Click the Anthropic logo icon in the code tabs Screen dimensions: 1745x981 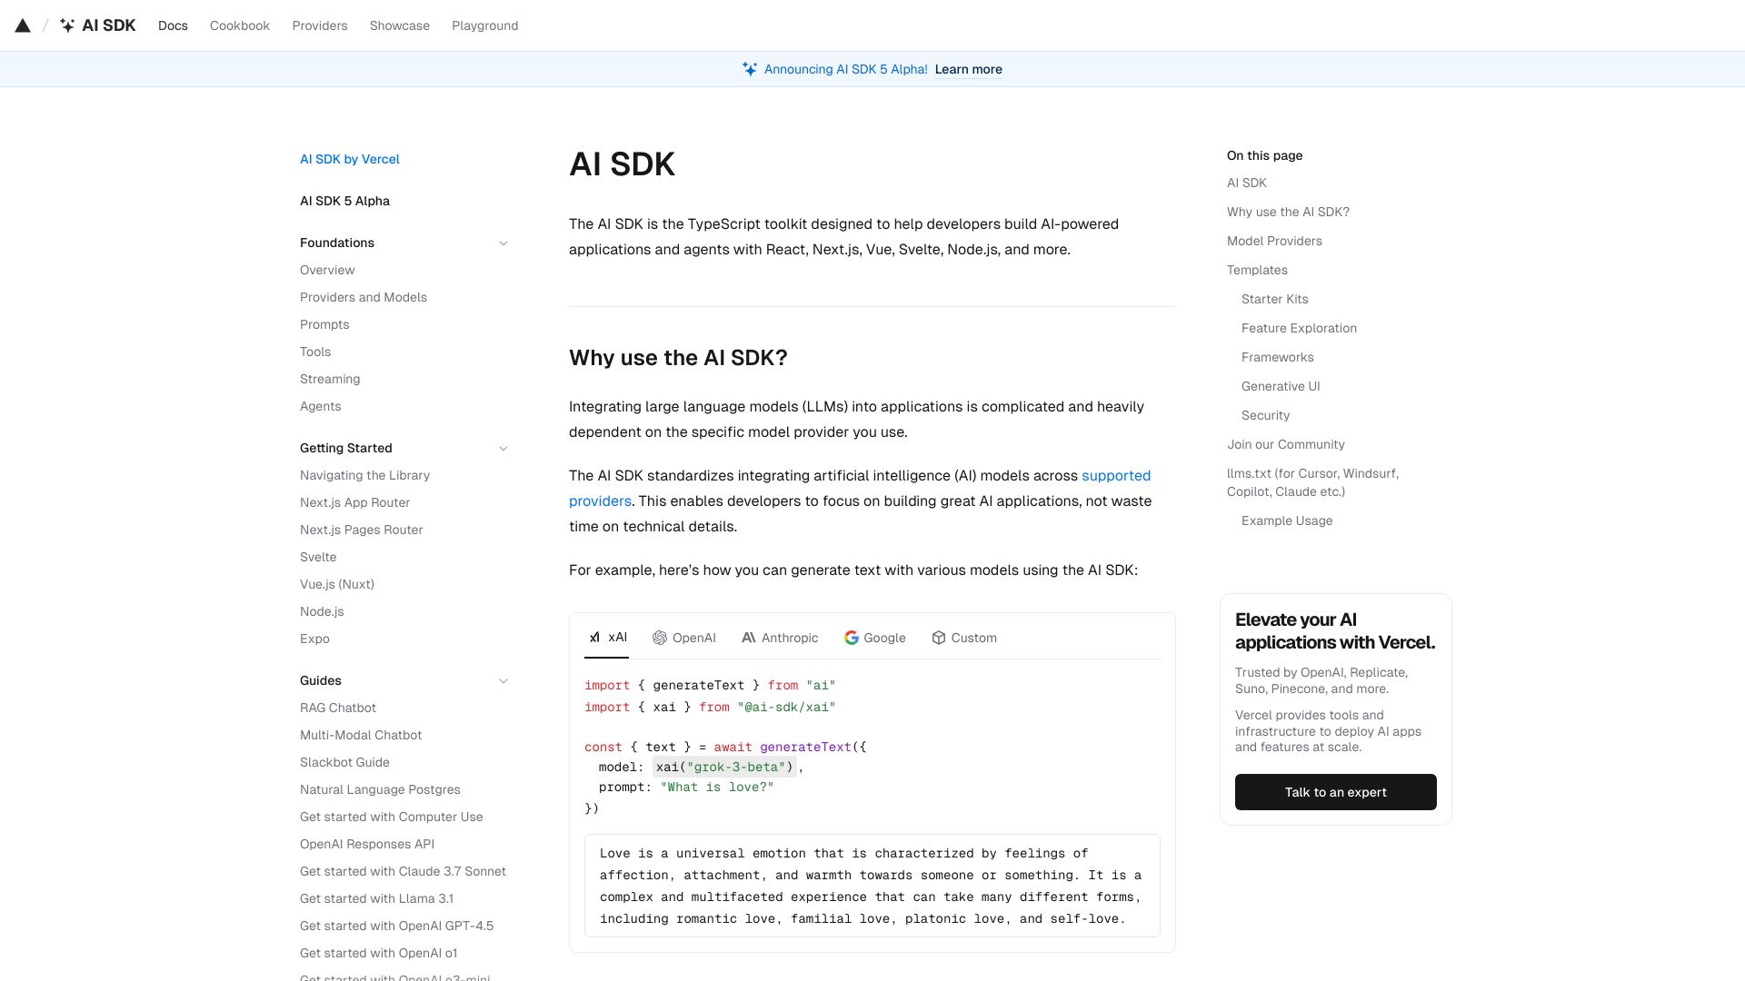click(x=749, y=638)
